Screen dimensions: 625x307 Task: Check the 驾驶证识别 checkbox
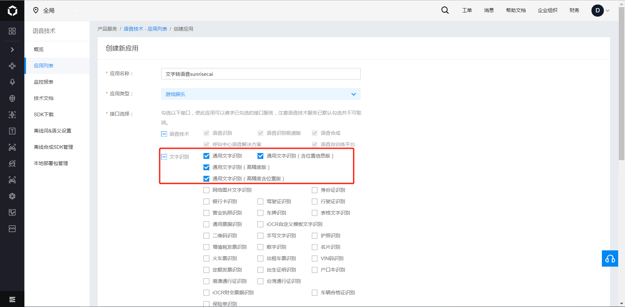coord(260,202)
